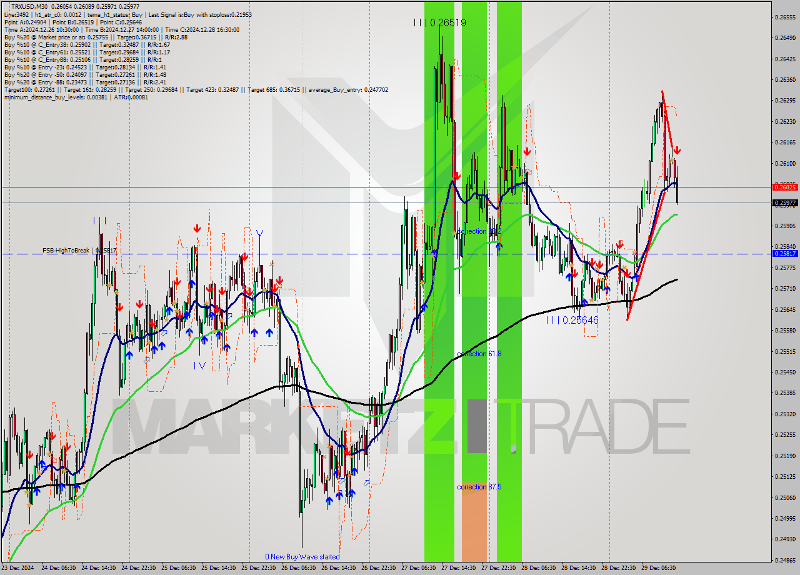
Task: Click the '28 Dec 22:30' time label
Action: 620,568
